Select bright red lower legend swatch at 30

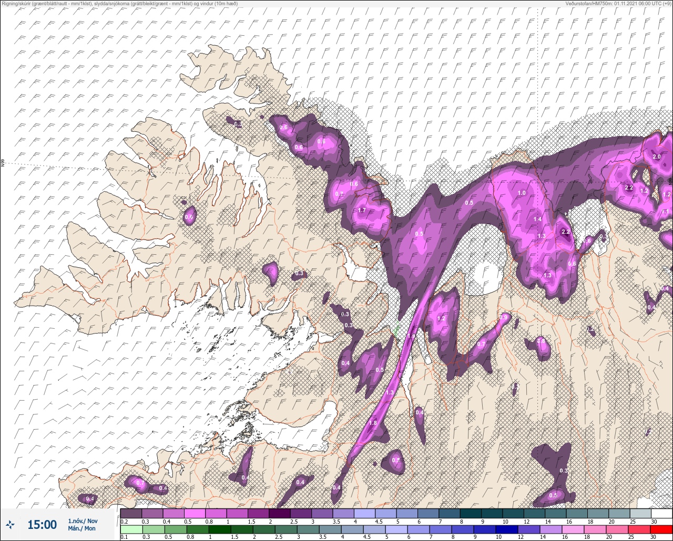point(661,529)
